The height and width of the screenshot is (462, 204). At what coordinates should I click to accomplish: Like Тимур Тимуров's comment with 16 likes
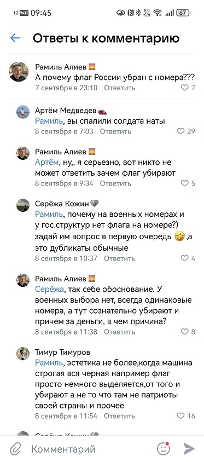tap(180, 415)
